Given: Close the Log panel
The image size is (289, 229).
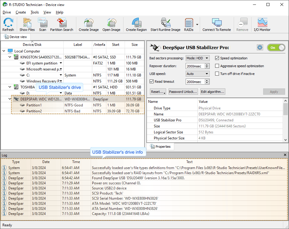Looking at the screenshot, I should [x=285, y=155].
